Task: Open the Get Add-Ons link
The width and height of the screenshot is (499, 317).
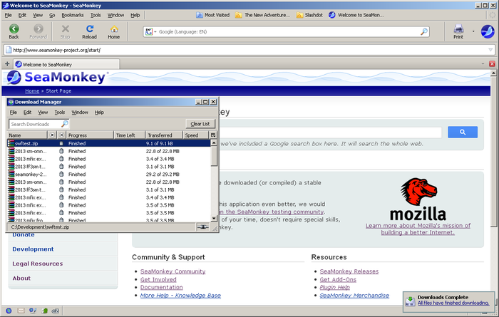Action: click(338, 279)
